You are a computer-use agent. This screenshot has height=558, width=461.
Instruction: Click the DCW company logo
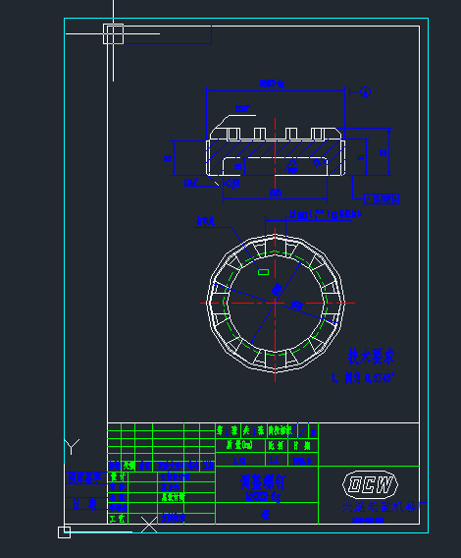coord(370,484)
